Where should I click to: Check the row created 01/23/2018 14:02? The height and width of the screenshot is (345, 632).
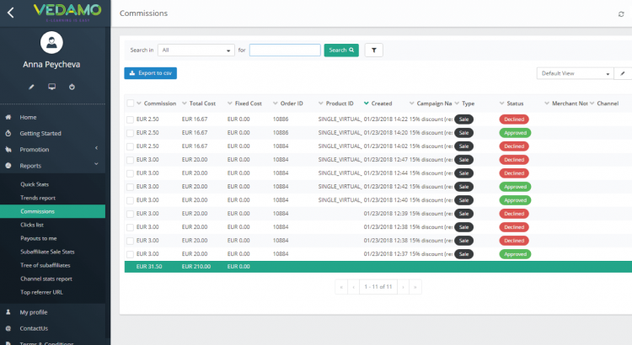[130, 146]
